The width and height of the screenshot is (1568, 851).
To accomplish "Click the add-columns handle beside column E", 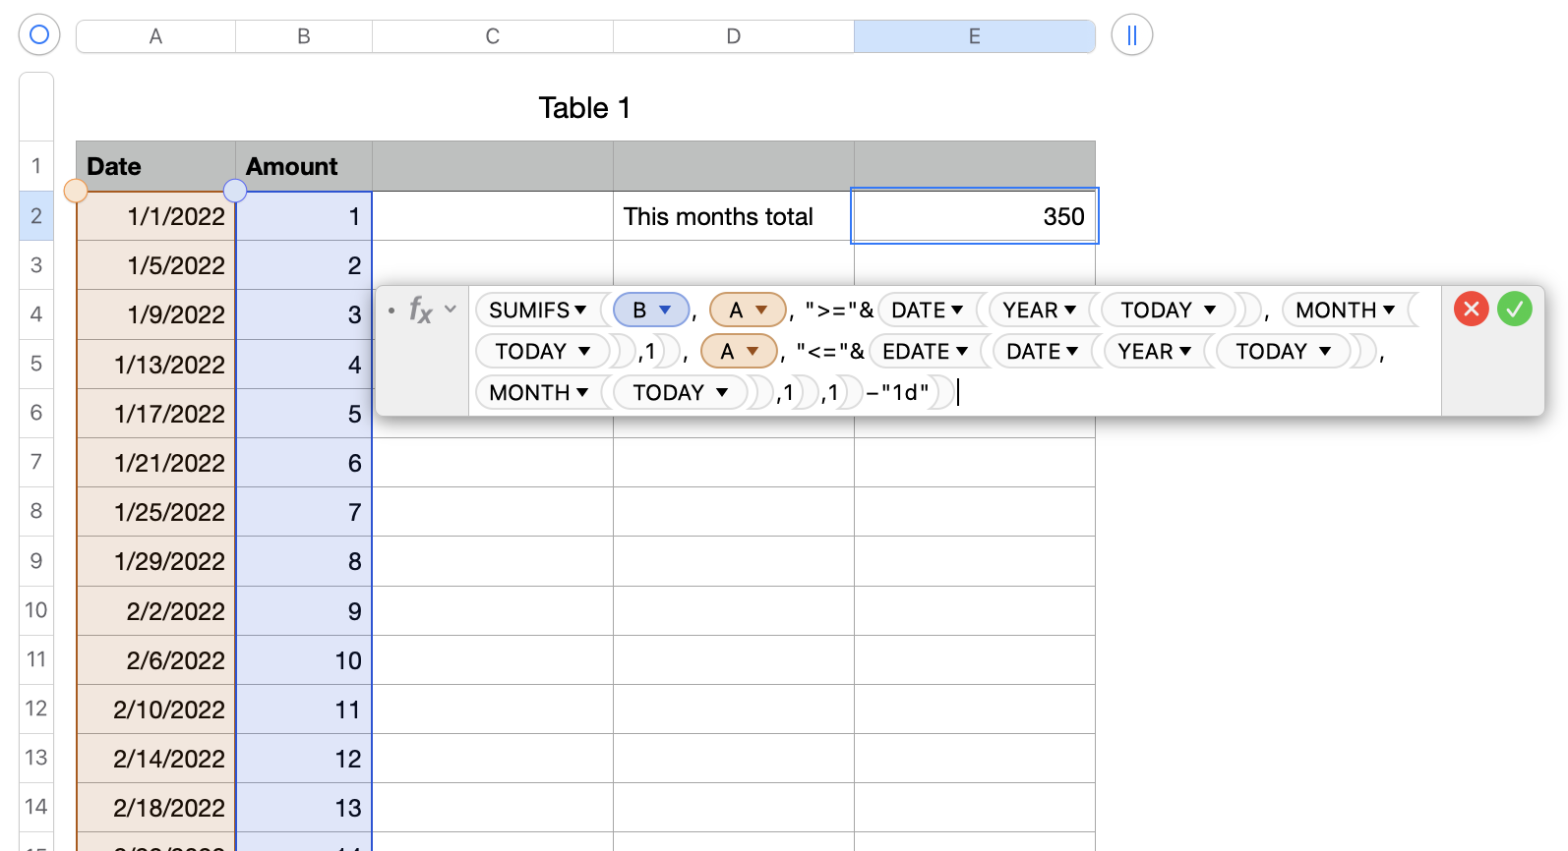I will point(1131,35).
